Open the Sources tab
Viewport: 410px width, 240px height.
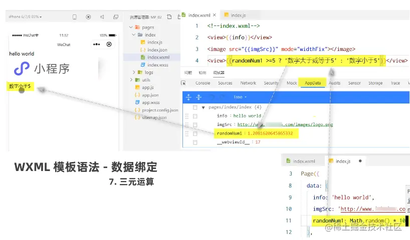click(x=225, y=83)
